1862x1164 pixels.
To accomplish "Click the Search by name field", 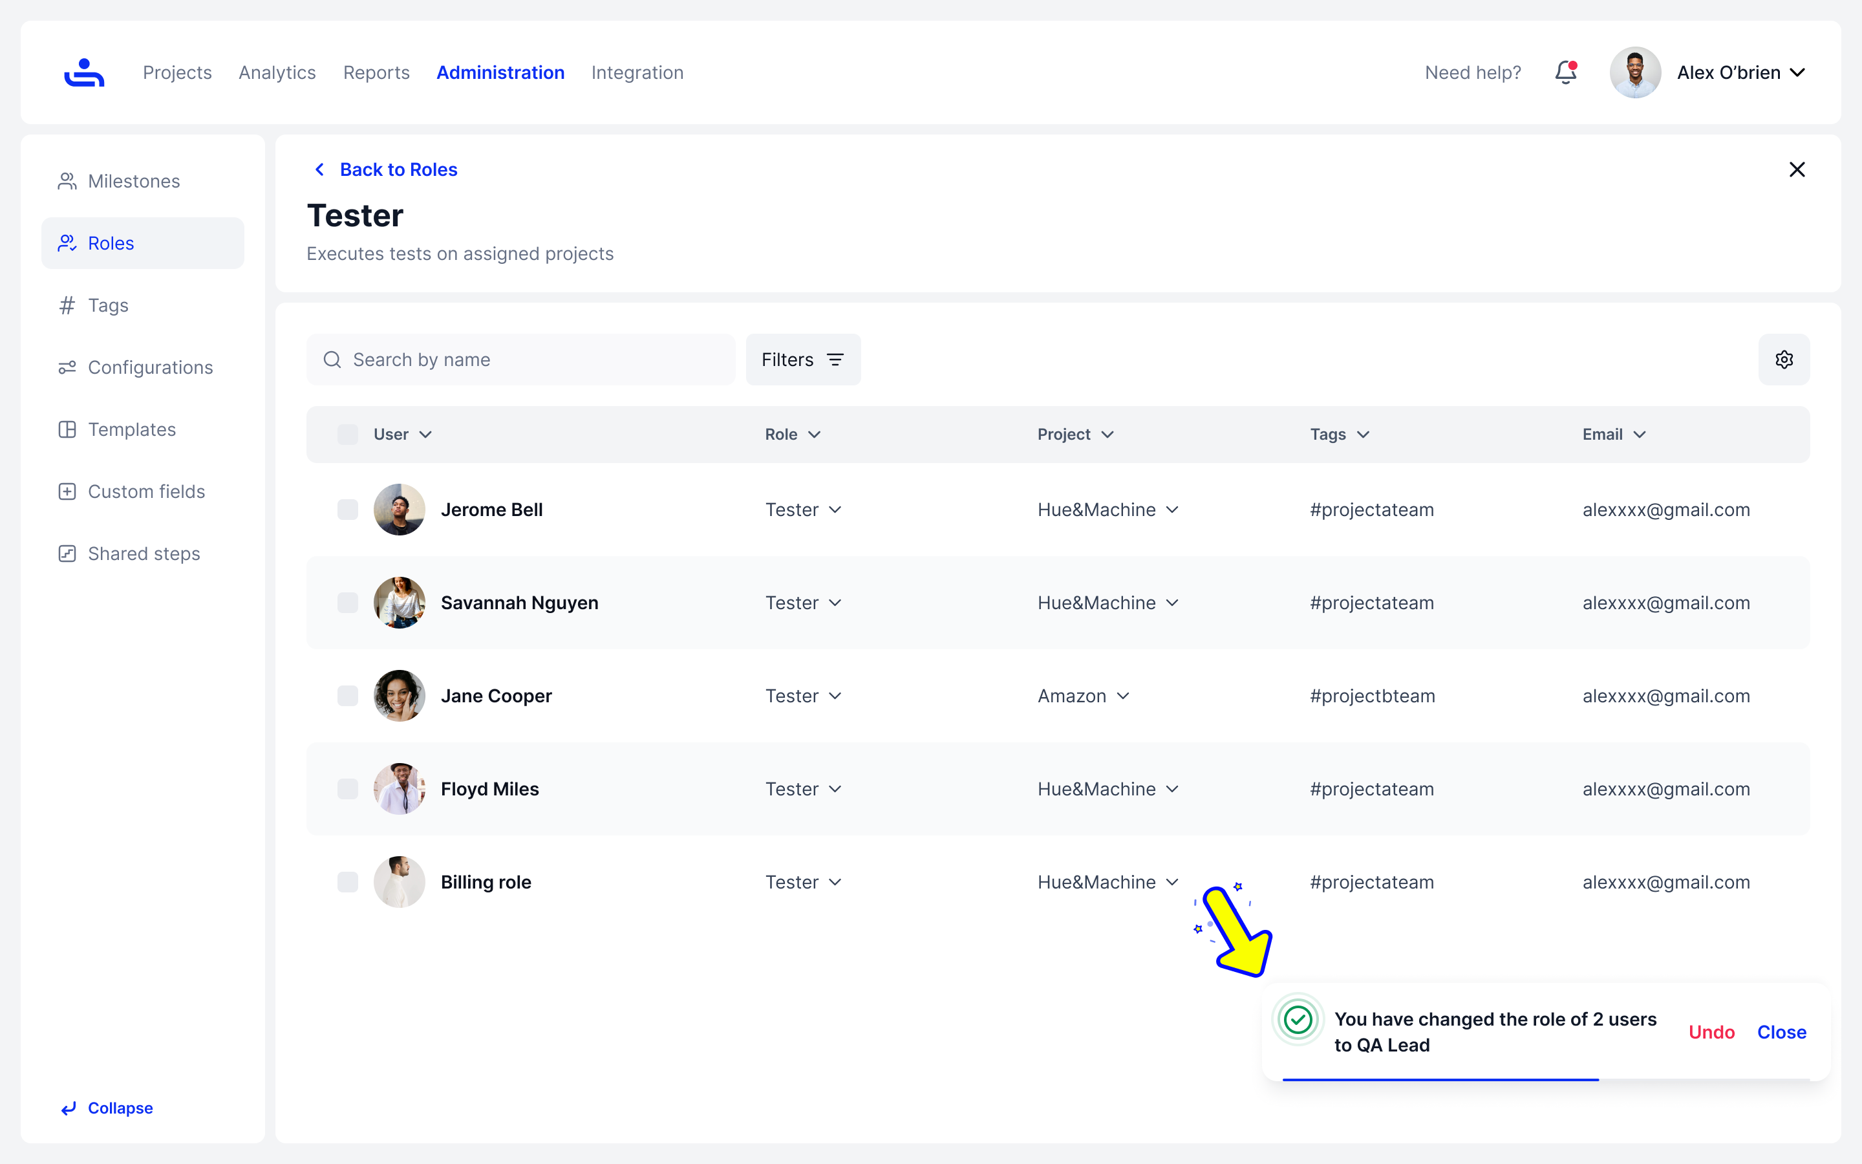I will (531, 360).
